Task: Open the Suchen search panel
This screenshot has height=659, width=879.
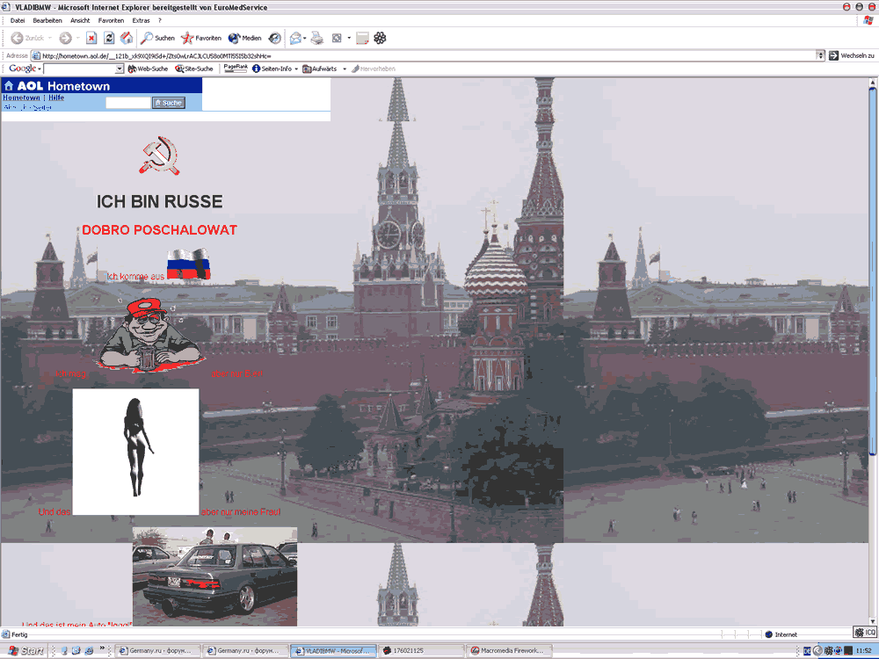Action: pos(158,38)
